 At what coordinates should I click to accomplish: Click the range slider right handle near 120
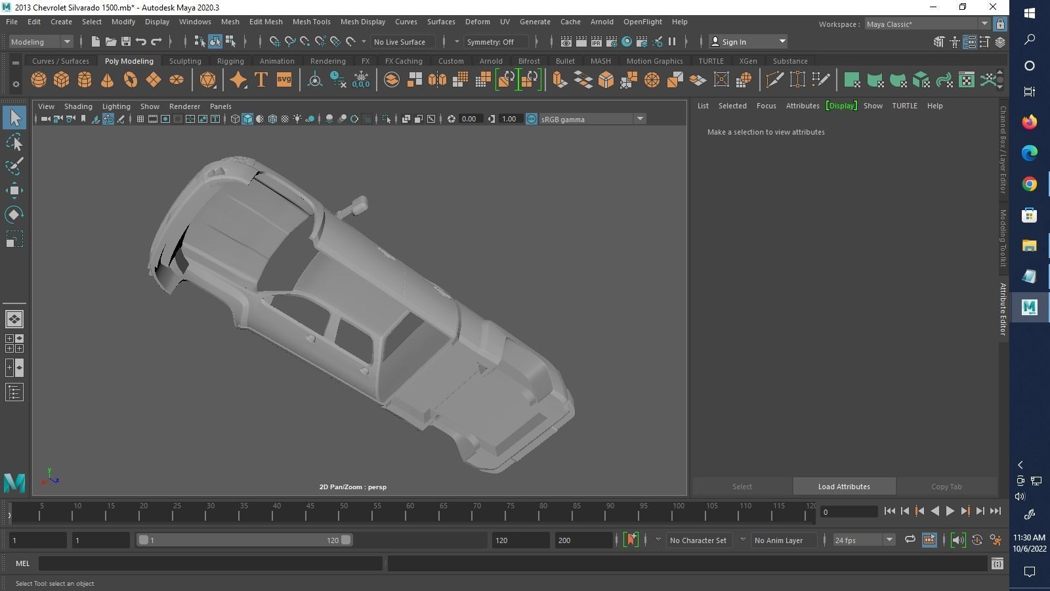point(346,540)
